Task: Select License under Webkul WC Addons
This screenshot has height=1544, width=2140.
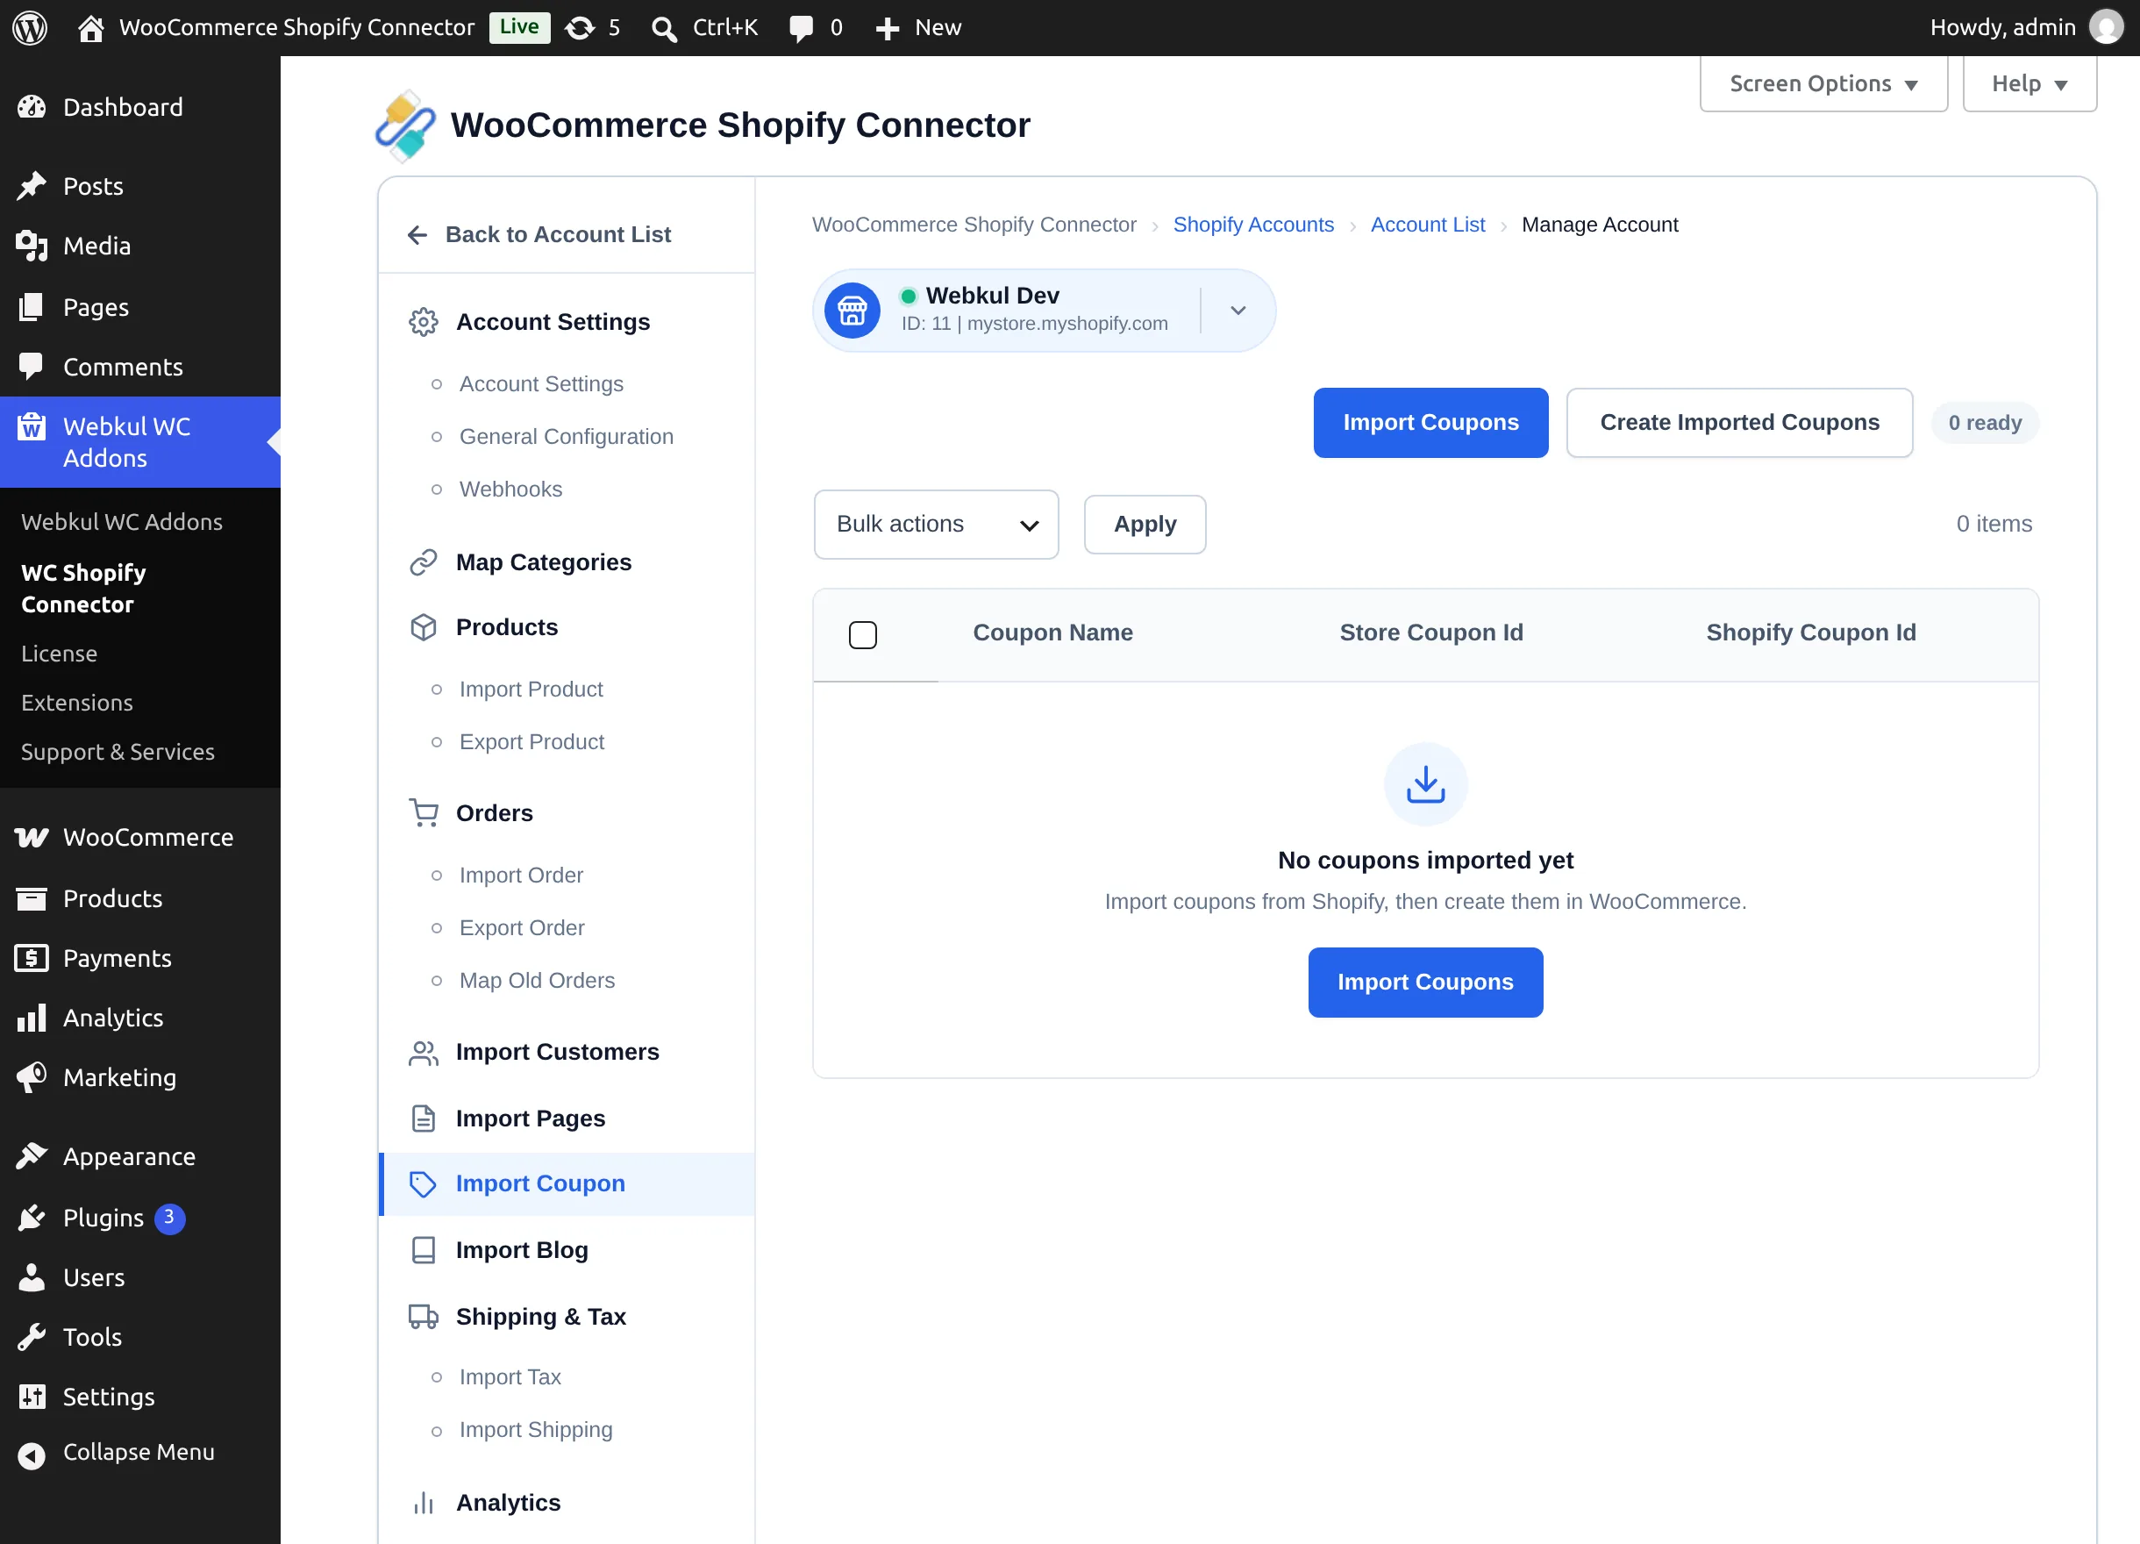Action: [60, 654]
